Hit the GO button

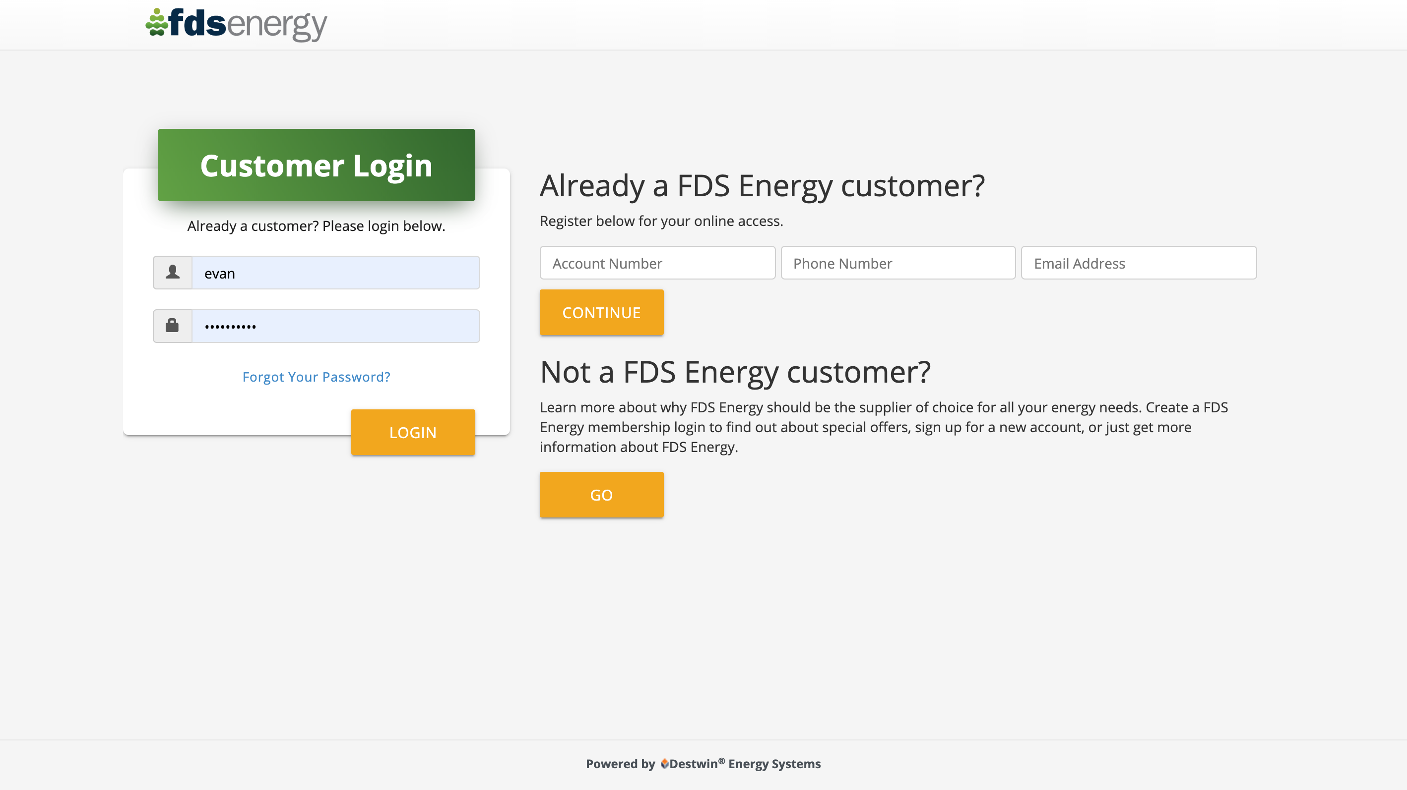point(601,495)
